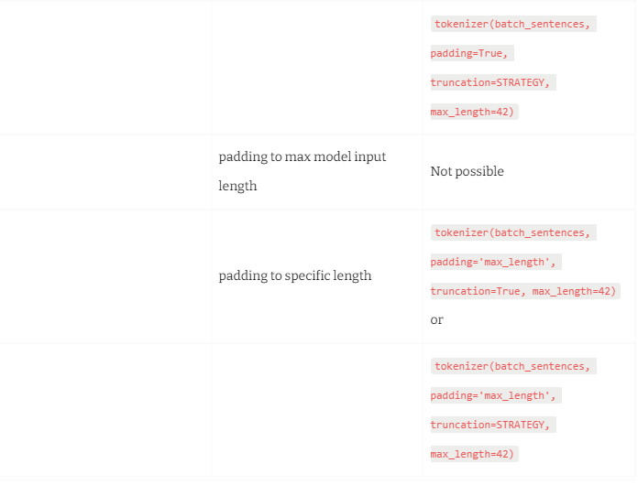Click "tokenizer(batch_sentences," in the topmost code block
The width and height of the screenshot is (638, 485).
pyautogui.click(x=512, y=24)
